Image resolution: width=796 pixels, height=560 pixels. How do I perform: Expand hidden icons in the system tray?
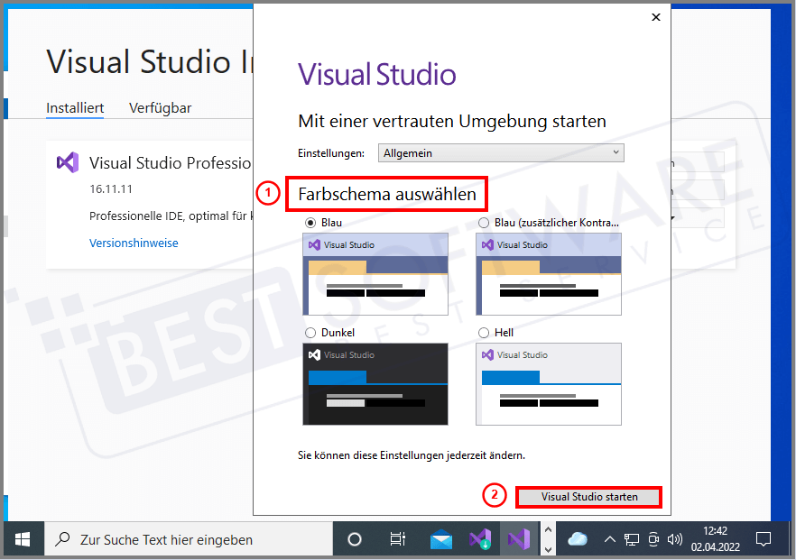point(610,538)
